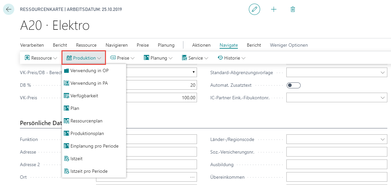Click the Soz.-Versicherungsnr. input field
The image size is (391, 185).
click(x=337, y=152)
